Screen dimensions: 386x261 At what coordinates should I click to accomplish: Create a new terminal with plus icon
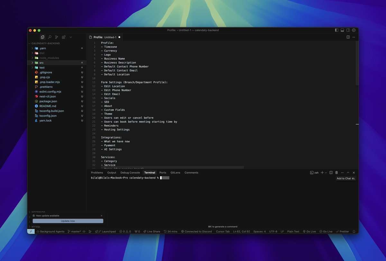(322, 173)
